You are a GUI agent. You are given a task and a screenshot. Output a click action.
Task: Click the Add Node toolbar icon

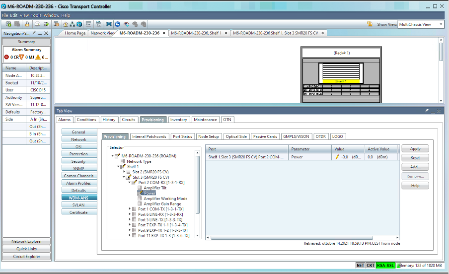(8, 24)
